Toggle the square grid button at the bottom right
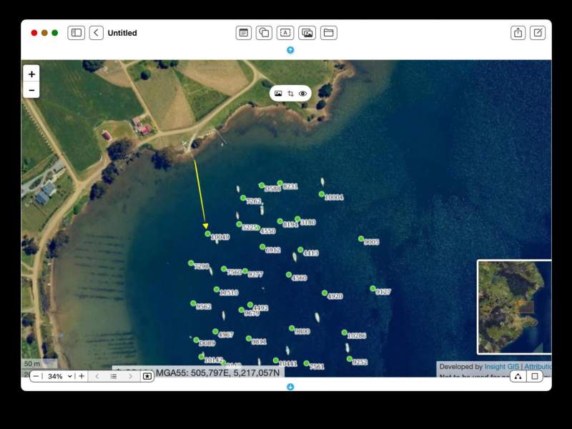Image resolution: width=572 pixels, height=429 pixels. [534, 376]
